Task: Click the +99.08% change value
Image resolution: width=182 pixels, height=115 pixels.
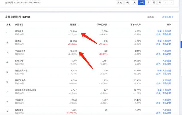Action: pos(72,44)
